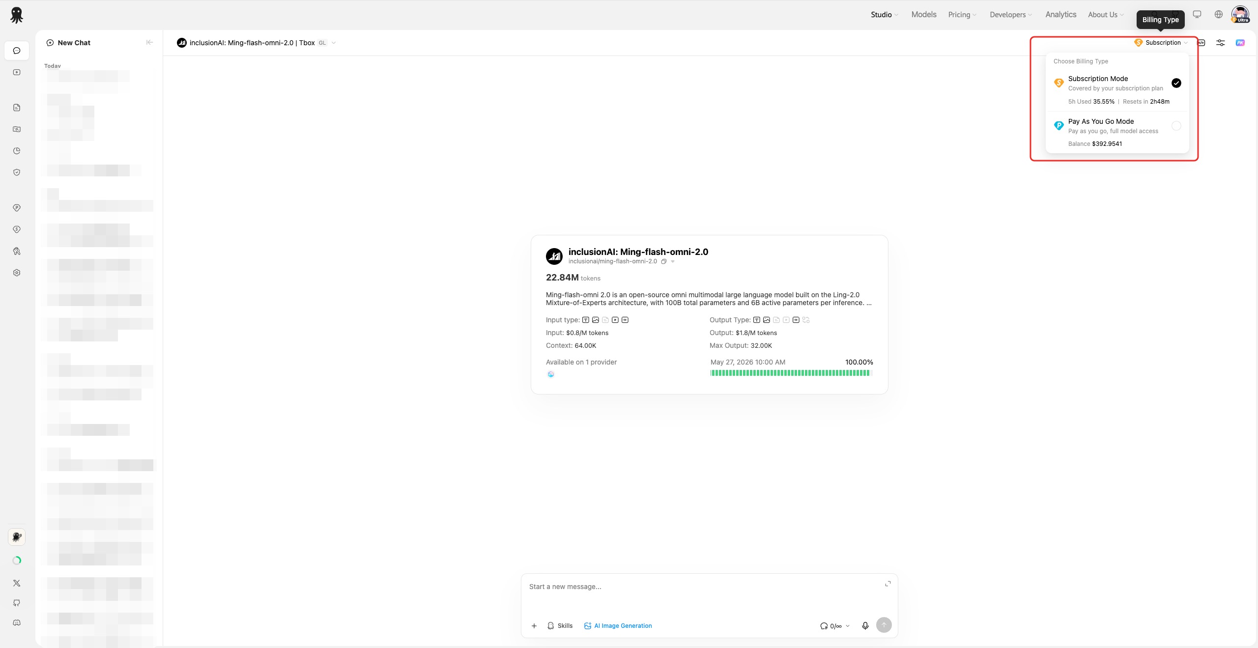Screen dimensions: 1258x648
Task: Open the video play icon in the sidebar
Action: [x=17, y=72]
